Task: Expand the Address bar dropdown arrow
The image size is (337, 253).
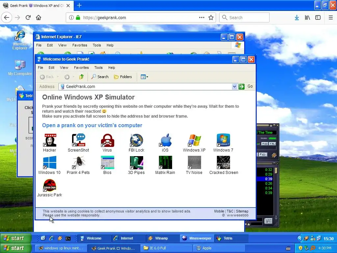Action: [234, 87]
